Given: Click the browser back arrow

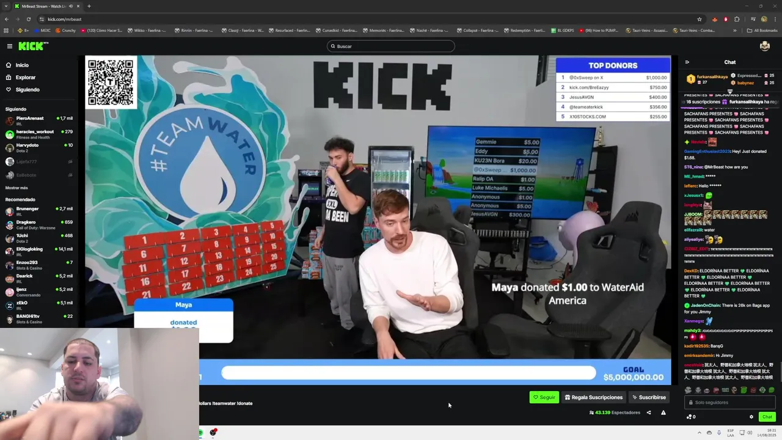Looking at the screenshot, I should pyautogui.click(x=5, y=19).
